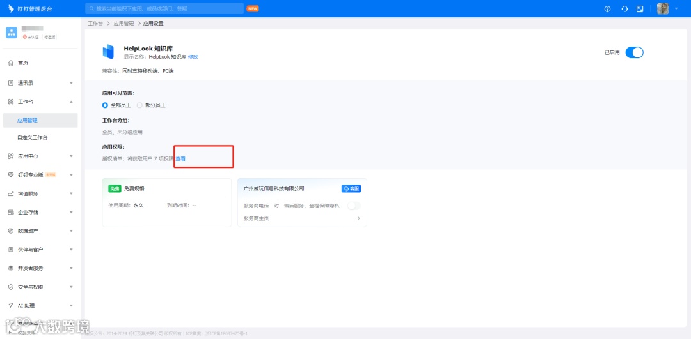This screenshot has height=339, width=691.
Task: Click the orange NEW badge
Action: coord(253,8)
